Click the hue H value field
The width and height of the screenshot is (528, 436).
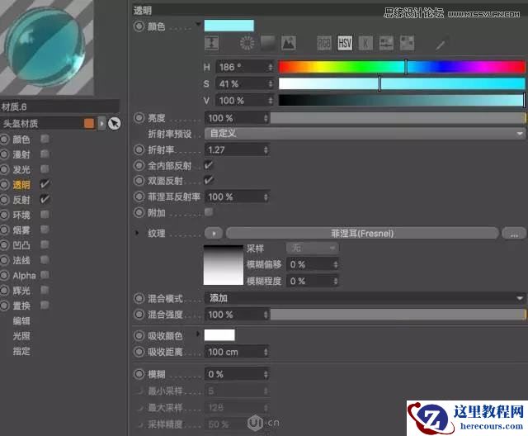244,67
